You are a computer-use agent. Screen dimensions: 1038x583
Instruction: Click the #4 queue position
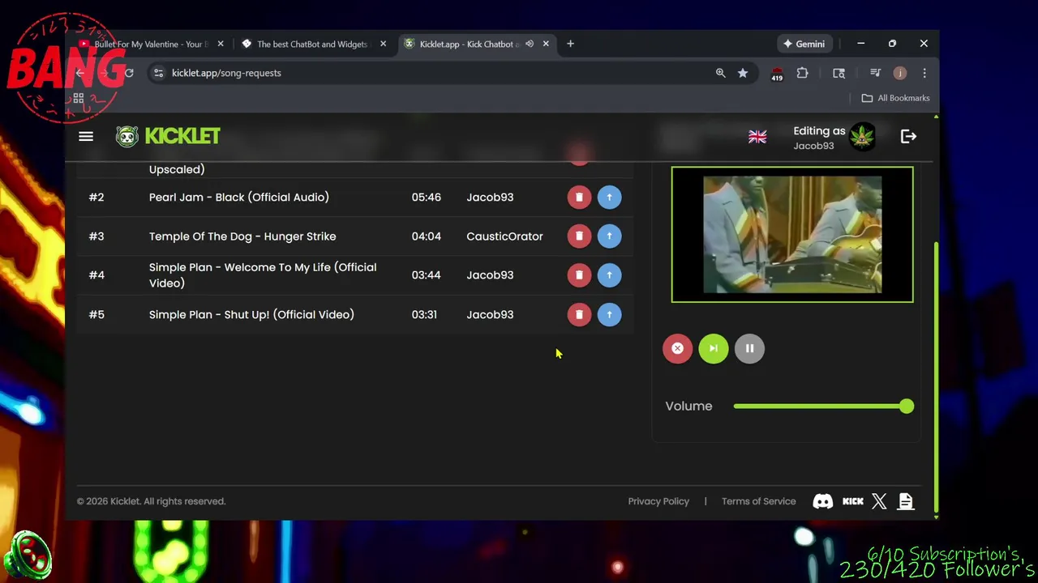[97, 274]
